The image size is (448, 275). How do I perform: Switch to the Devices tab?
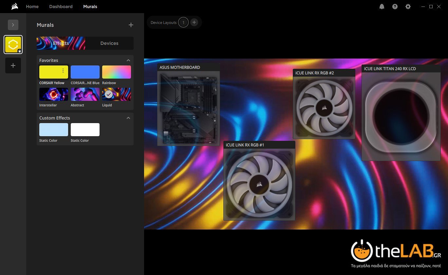click(109, 43)
